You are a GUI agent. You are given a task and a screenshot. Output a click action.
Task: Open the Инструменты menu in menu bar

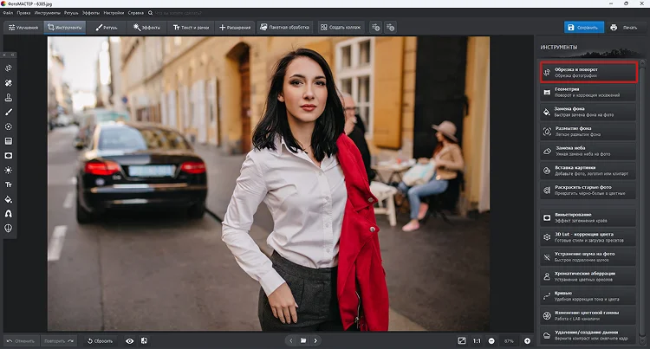pos(48,13)
